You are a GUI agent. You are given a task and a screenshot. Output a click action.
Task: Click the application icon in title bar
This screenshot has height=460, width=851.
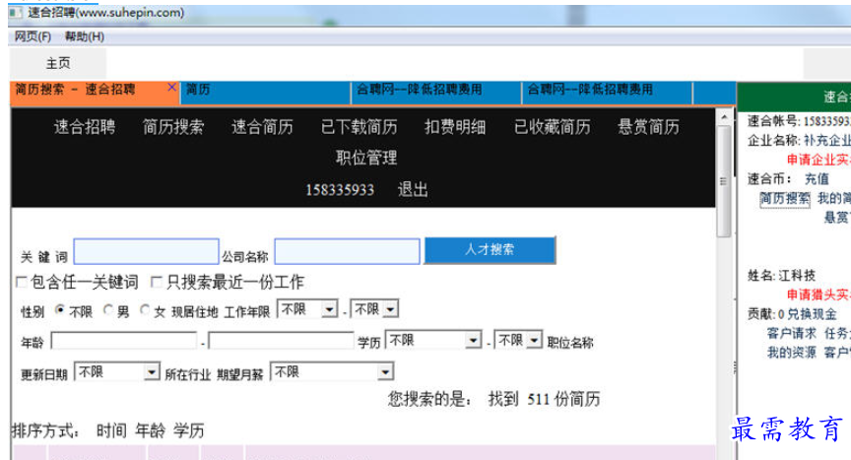pyautogui.click(x=15, y=12)
